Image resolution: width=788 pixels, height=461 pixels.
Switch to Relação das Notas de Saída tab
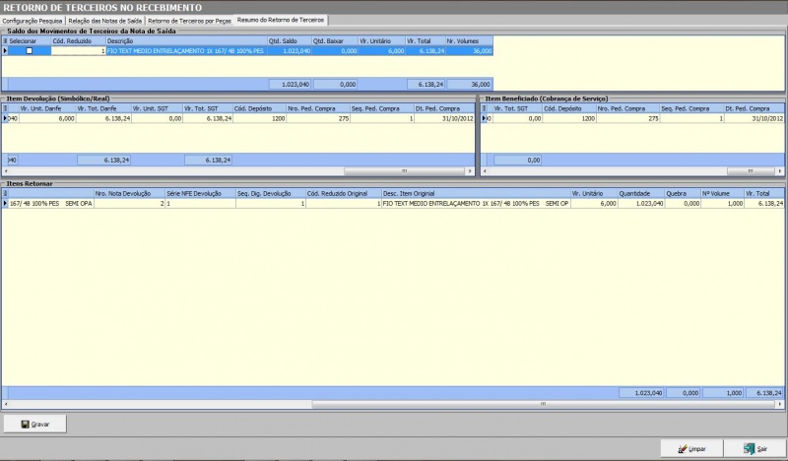click(x=104, y=20)
